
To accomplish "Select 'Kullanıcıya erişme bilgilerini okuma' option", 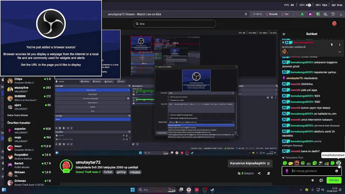I will pyautogui.click(x=201, y=130).
